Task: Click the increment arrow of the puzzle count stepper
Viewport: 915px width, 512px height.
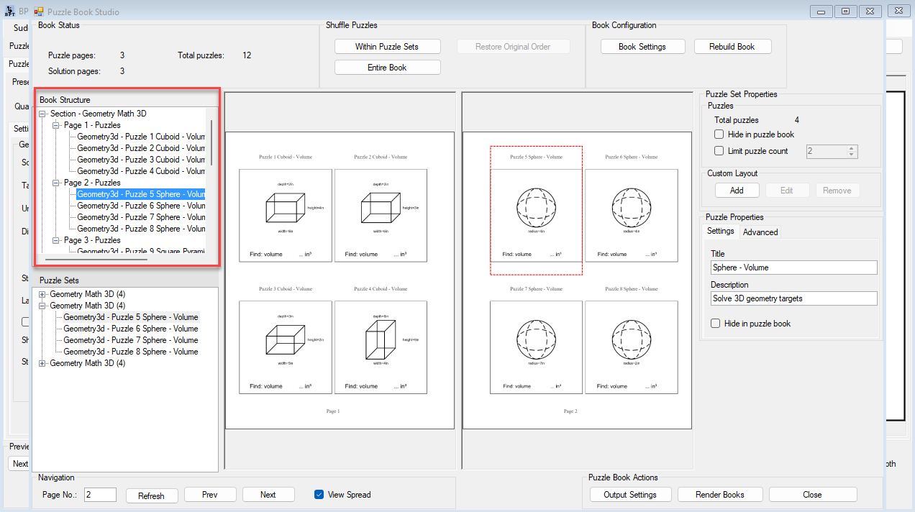Action: click(852, 148)
